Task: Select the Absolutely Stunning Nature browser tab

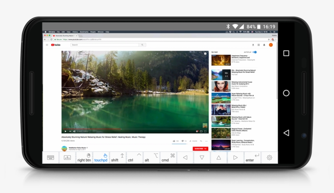Action: point(66,36)
